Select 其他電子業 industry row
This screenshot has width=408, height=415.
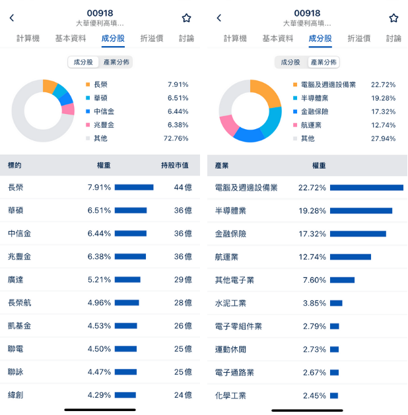point(307,280)
